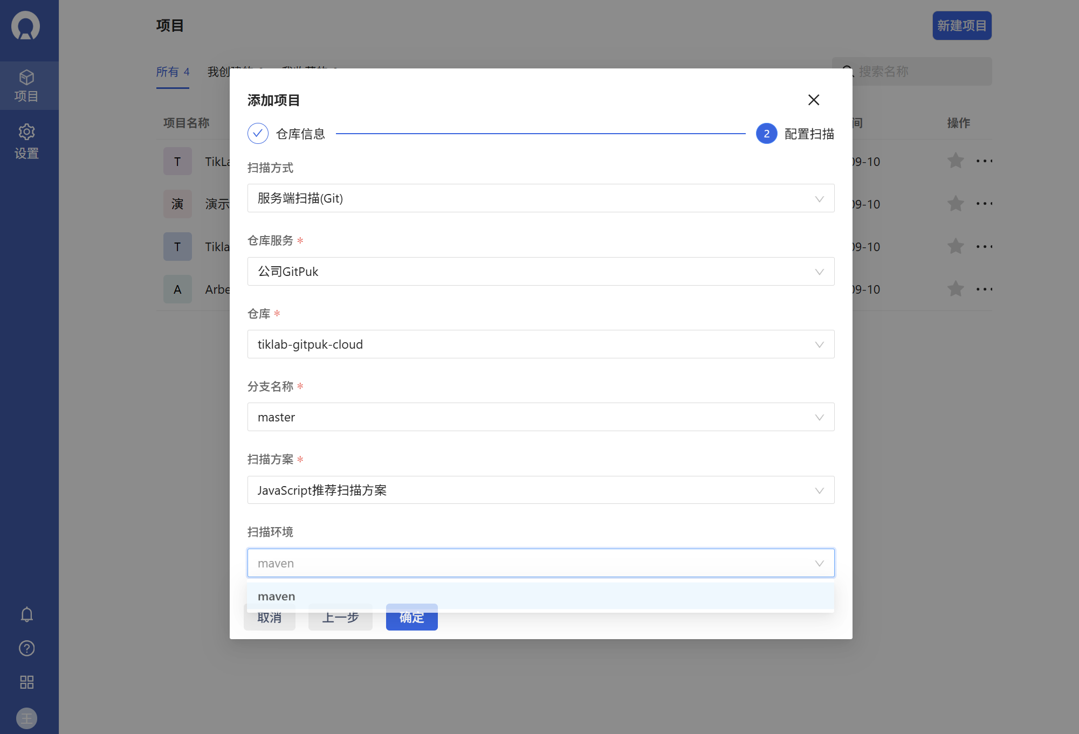Image resolution: width=1079 pixels, height=734 pixels.
Task: Open the 仓库服务 dropdown showing 公司GitPuk
Action: tap(540, 272)
